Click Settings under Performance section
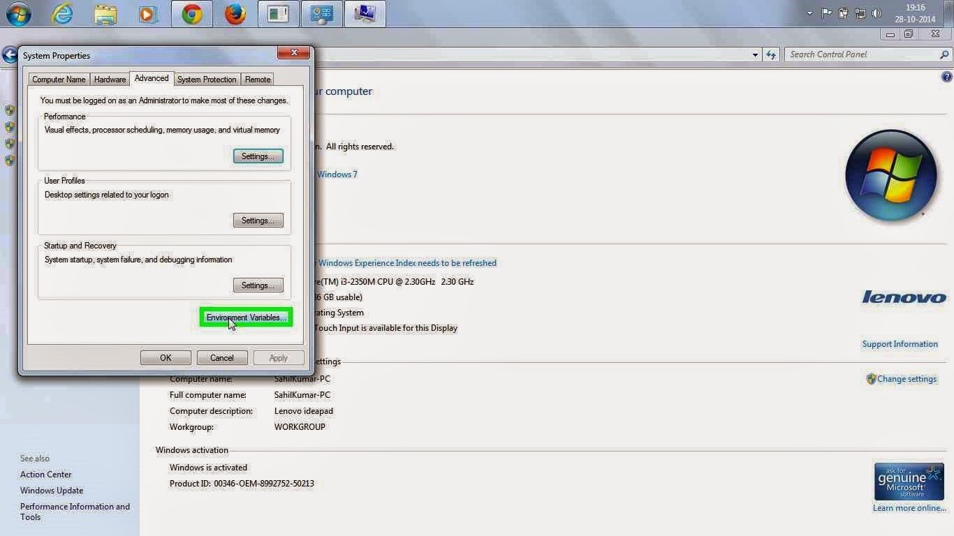This screenshot has width=954, height=536. [258, 156]
